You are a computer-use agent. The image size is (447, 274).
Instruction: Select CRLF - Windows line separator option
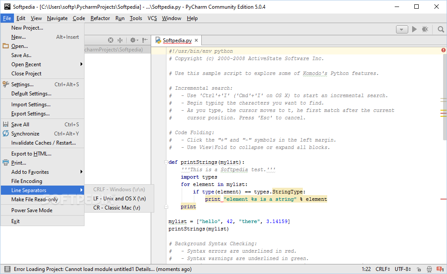click(119, 189)
